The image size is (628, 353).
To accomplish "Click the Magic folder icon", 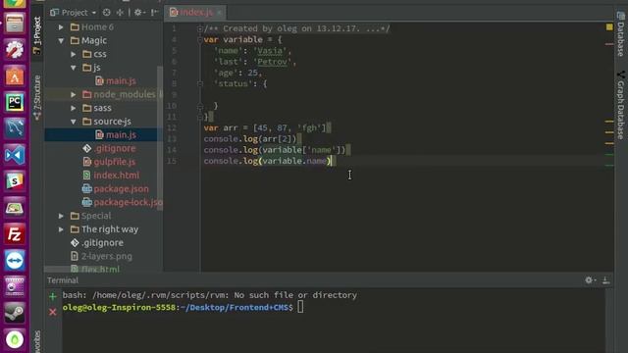I will pyautogui.click(x=75, y=40).
